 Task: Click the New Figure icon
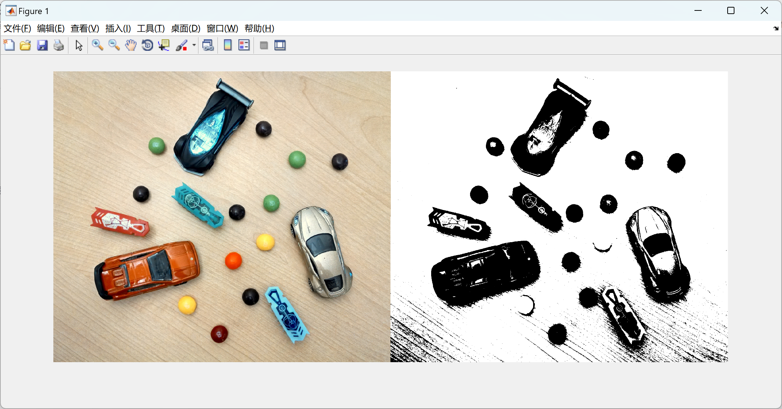pos(9,45)
